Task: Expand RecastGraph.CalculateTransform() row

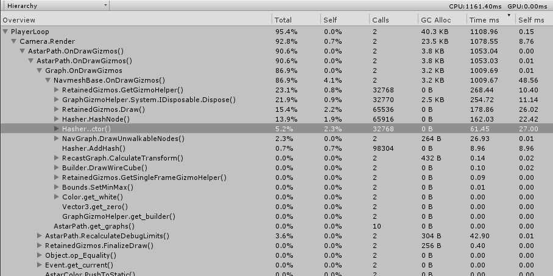Action: coord(57,158)
